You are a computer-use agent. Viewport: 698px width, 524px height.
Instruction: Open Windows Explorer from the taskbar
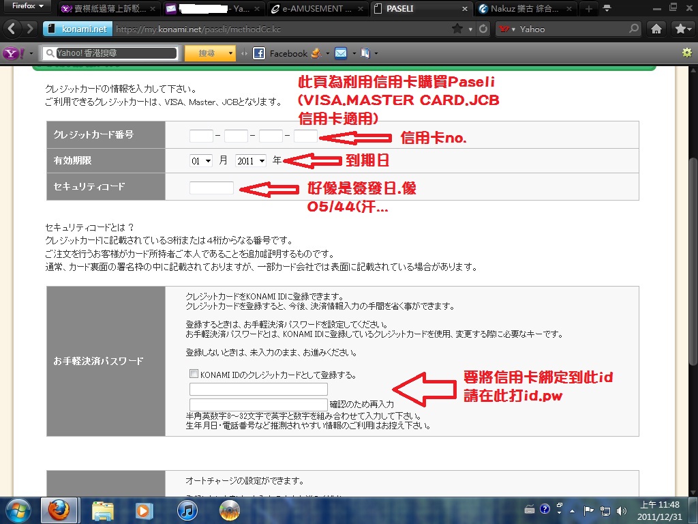102,509
